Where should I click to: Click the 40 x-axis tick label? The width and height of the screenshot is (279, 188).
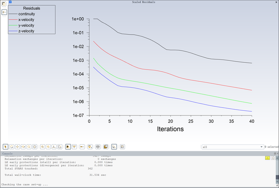252,121
